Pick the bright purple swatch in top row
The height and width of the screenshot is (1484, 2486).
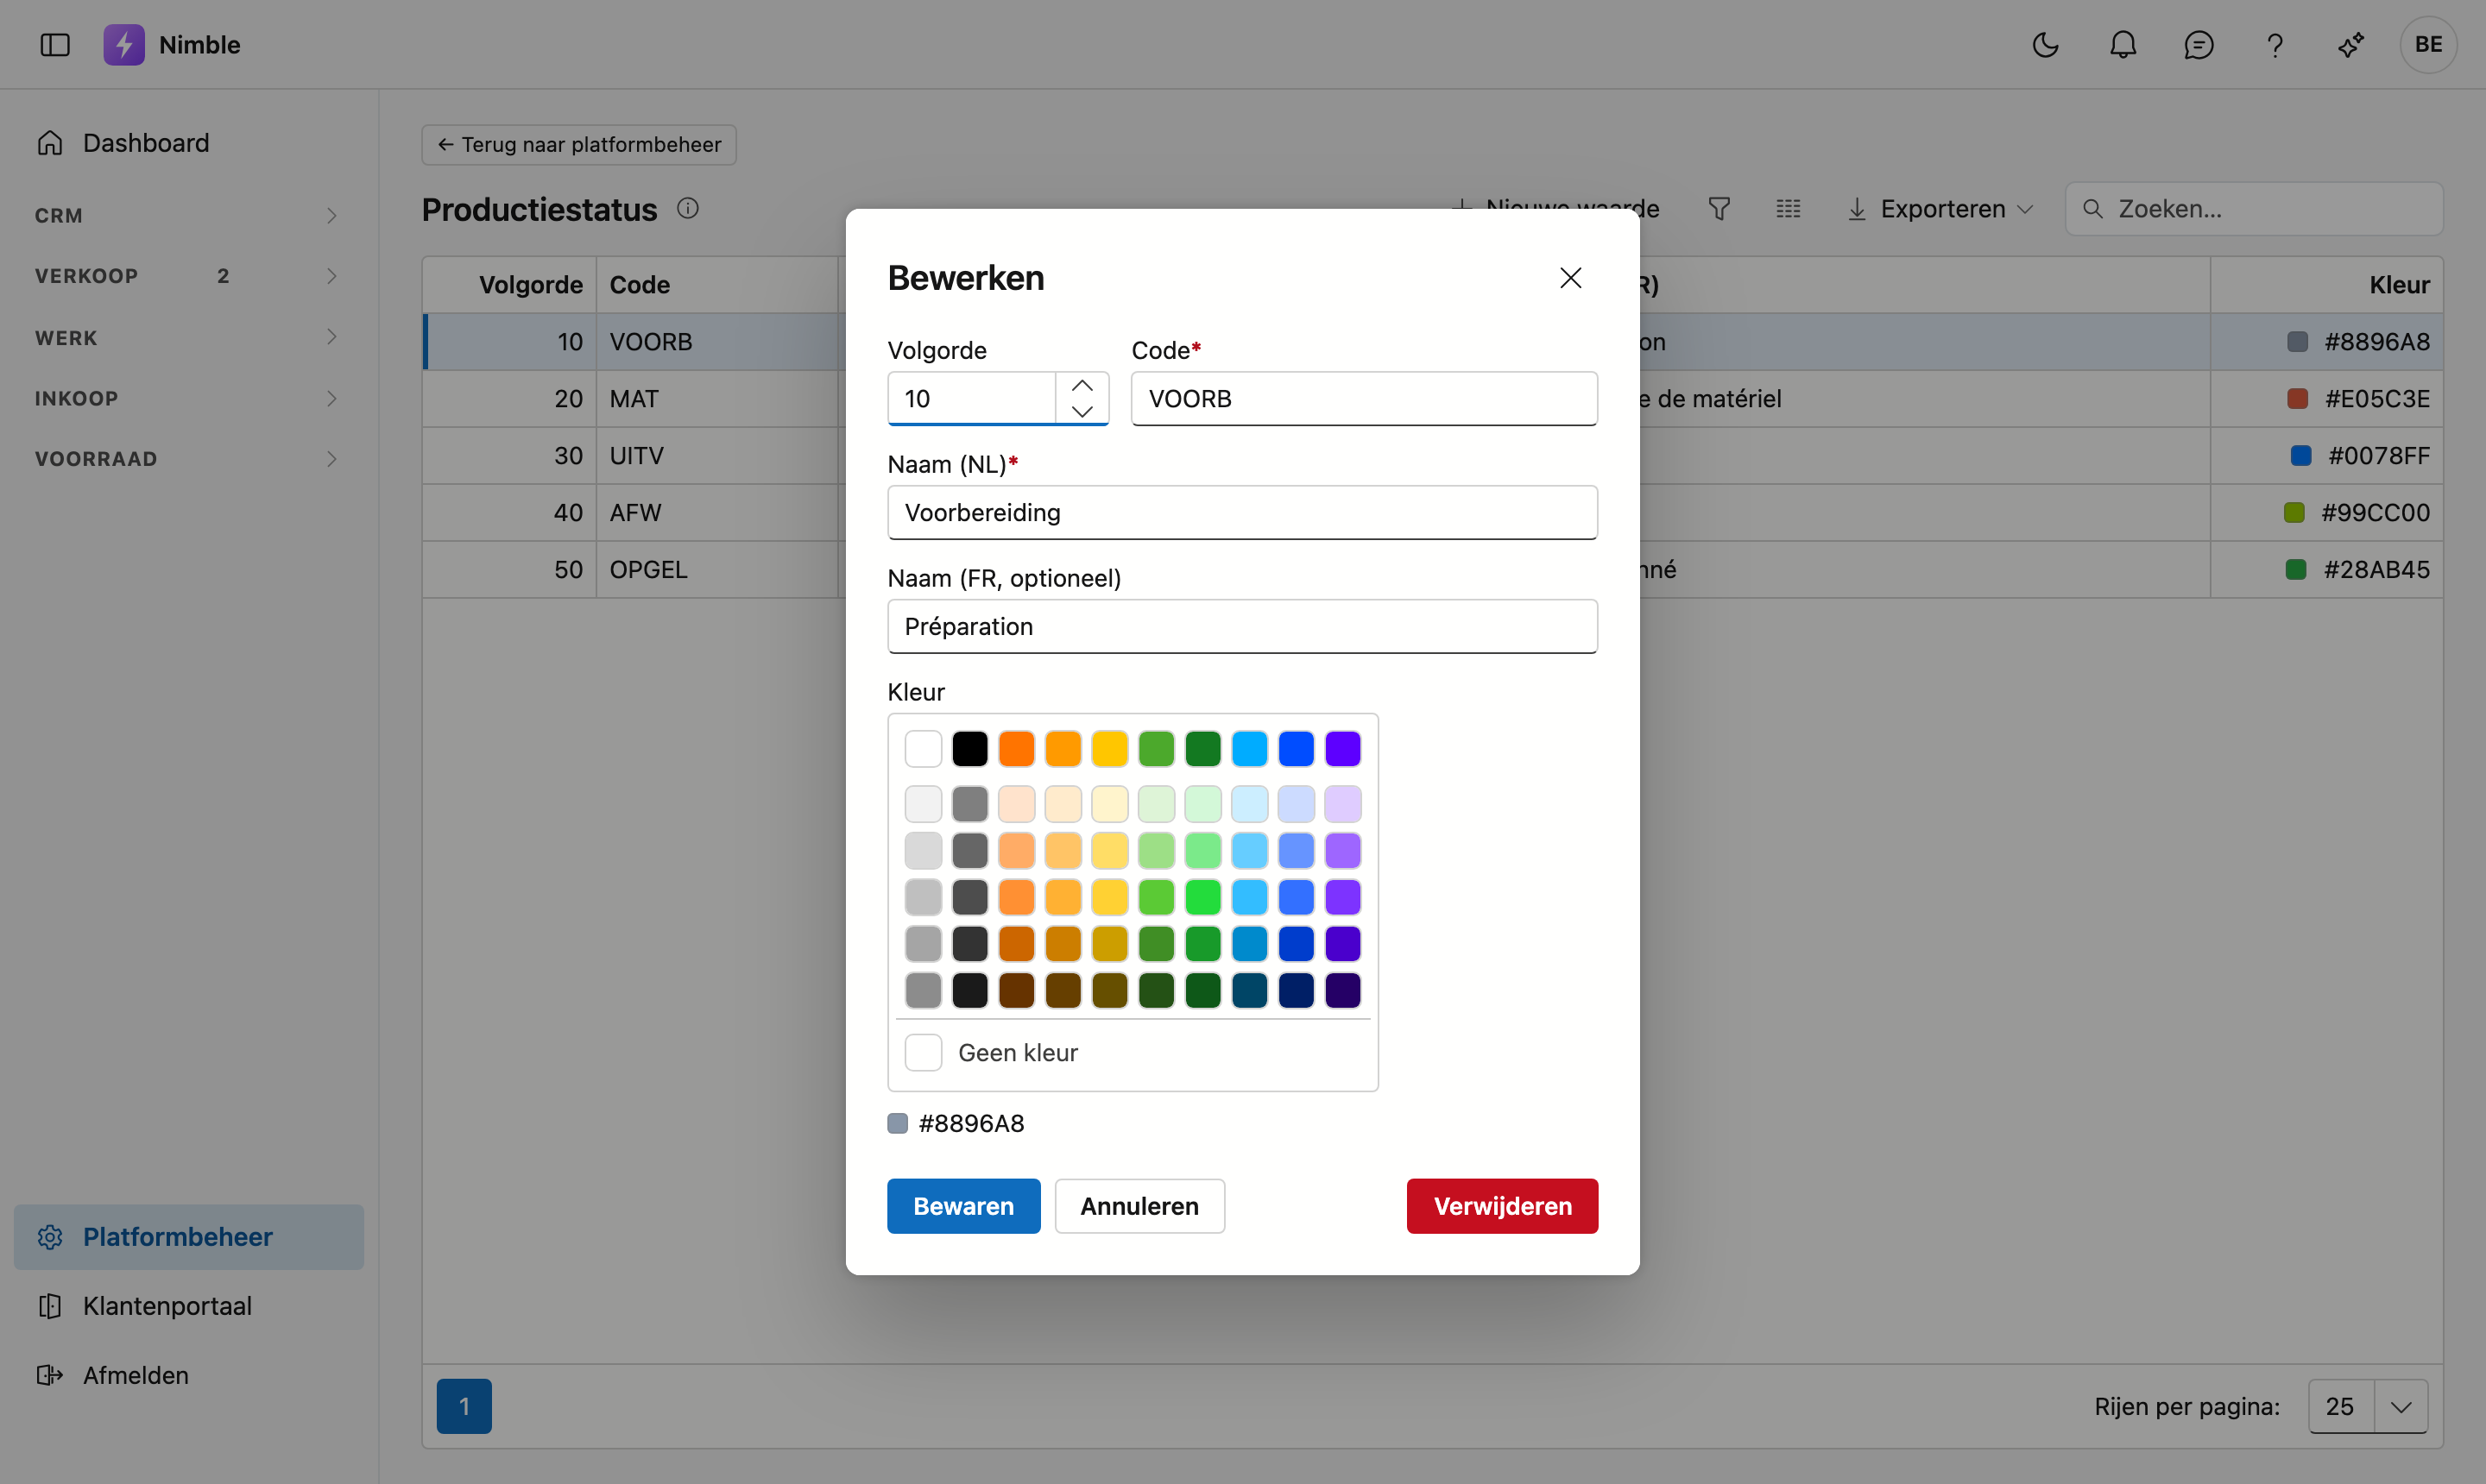(1342, 749)
